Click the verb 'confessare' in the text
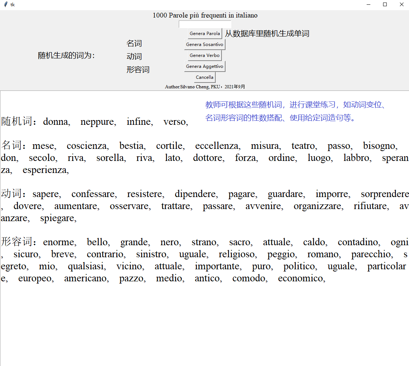The height and width of the screenshot is (366, 409). [x=93, y=194]
